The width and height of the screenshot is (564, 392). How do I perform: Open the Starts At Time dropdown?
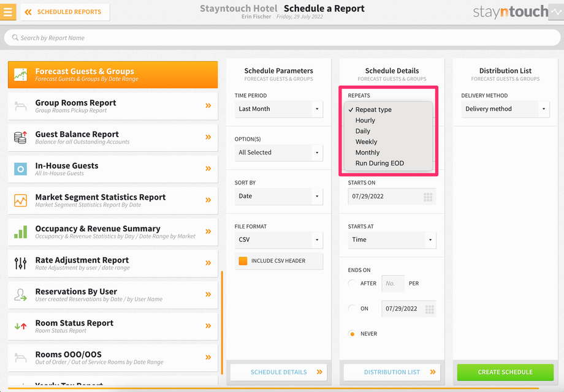point(392,239)
